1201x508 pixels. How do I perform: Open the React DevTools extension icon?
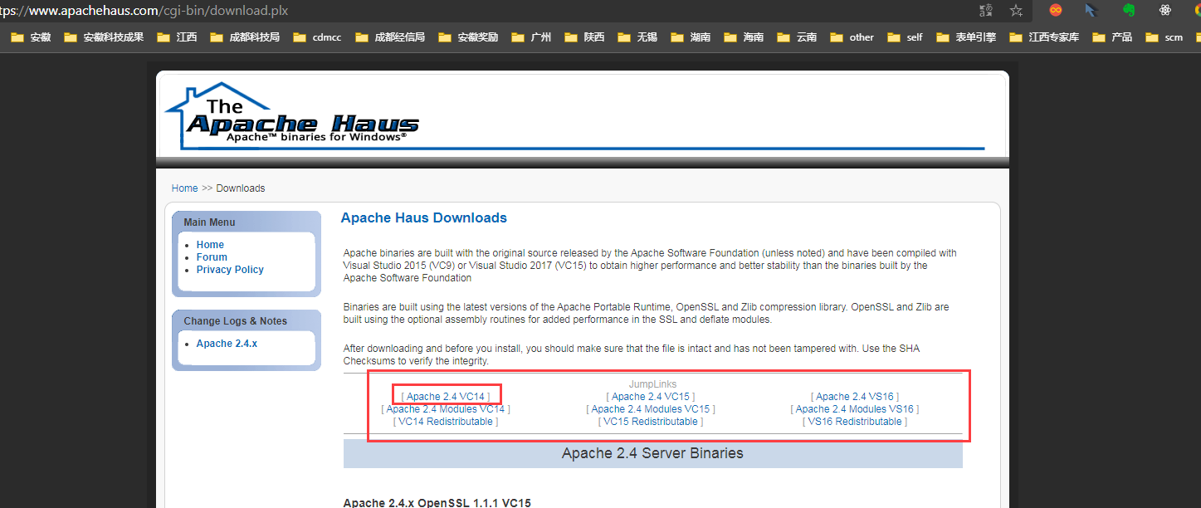pyautogui.click(x=1164, y=11)
